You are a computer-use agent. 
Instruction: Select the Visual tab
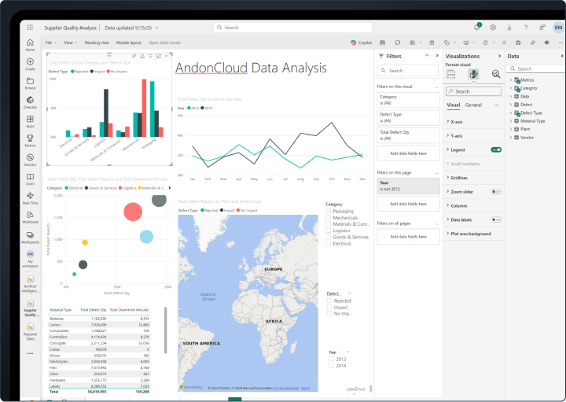pyautogui.click(x=454, y=105)
